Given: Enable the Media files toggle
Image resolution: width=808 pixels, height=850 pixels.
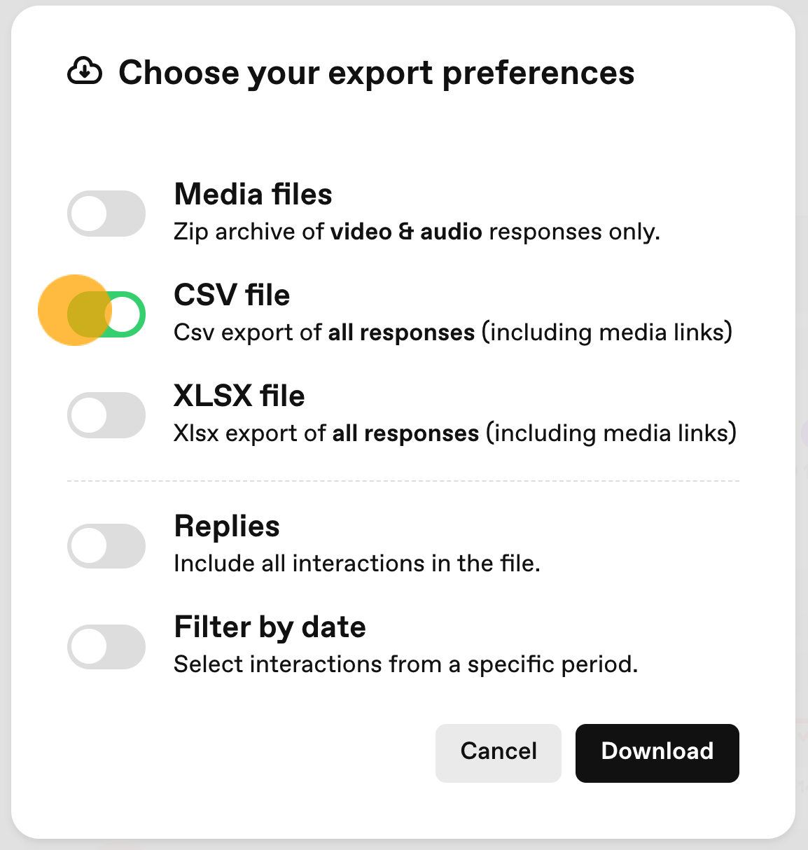Looking at the screenshot, I should pos(106,214).
